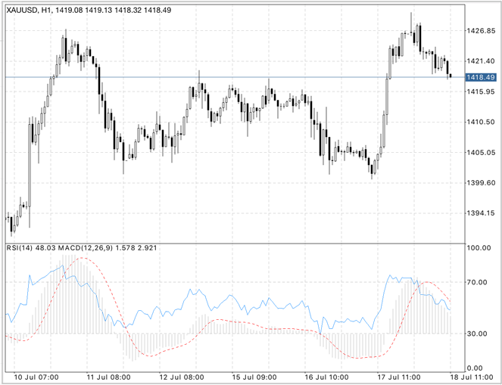The height and width of the screenshot is (385, 502).
Task: Click the 1426.85 price axis value
Action: [482, 31]
